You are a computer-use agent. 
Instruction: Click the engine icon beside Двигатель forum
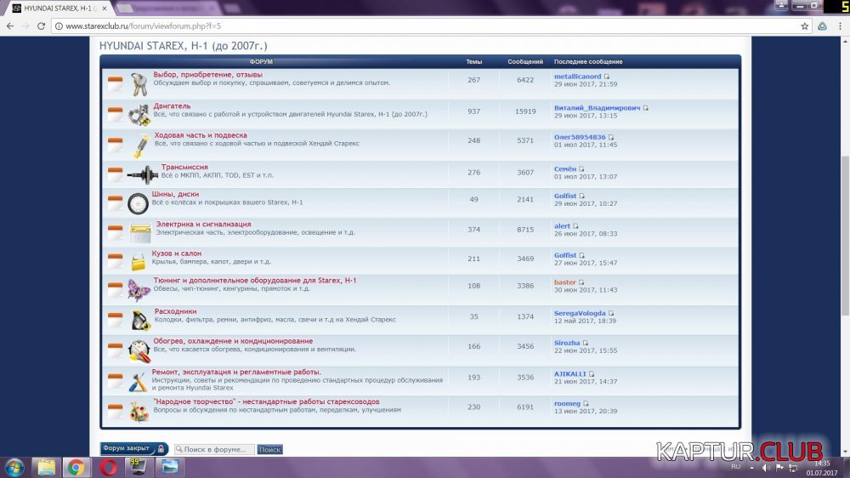click(x=139, y=114)
